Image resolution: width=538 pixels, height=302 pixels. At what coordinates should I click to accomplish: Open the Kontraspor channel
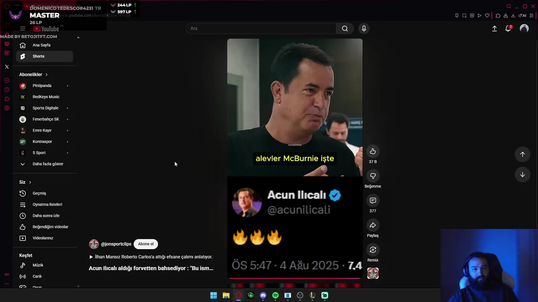click(x=45, y=142)
